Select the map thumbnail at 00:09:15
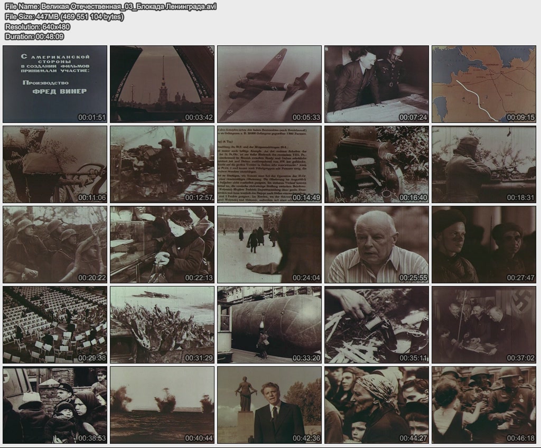Image resolution: width=541 pixels, height=448 pixels. 484,84
